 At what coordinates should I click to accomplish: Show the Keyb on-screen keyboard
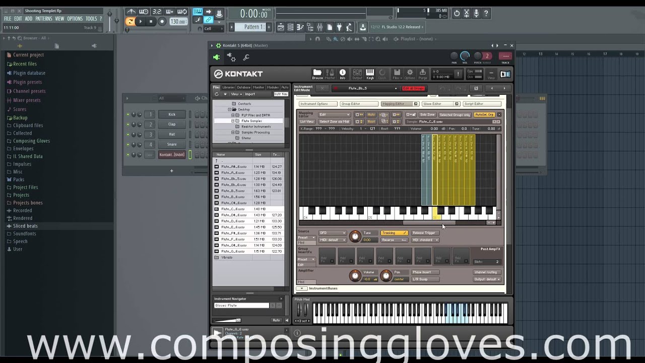pos(370,74)
